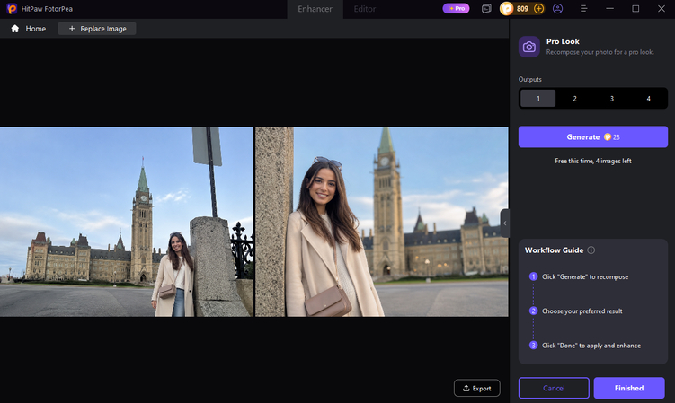
Task: Click the gold coin balance icon
Action: coord(507,9)
